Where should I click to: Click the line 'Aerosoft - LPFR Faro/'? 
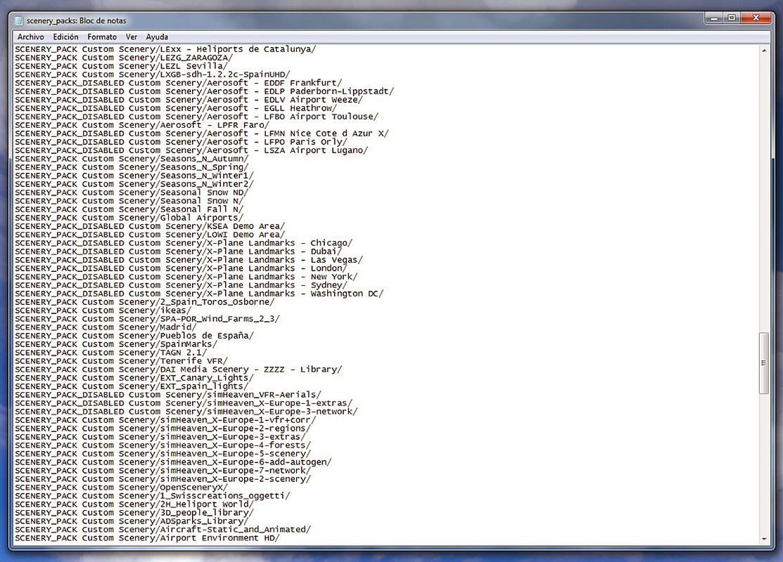click(x=142, y=125)
